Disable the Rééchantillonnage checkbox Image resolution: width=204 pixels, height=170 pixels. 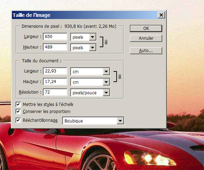[x=18, y=120]
